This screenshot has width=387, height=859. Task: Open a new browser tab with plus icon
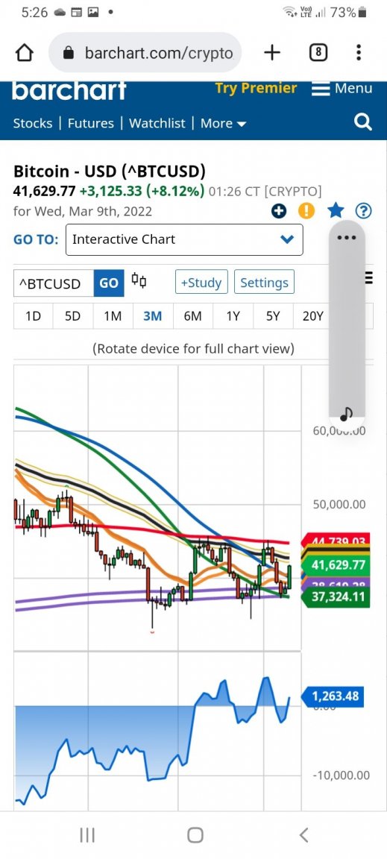[272, 53]
